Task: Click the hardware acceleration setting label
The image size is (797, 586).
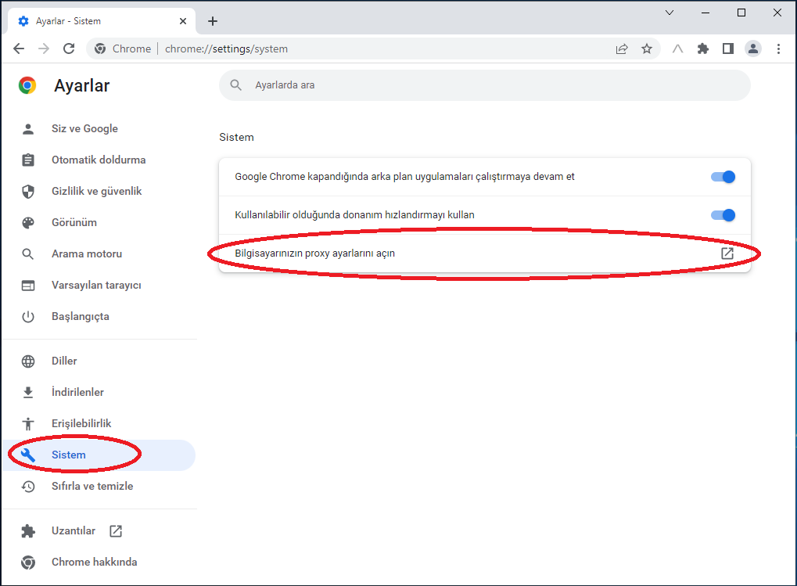Action: [x=355, y=215]
